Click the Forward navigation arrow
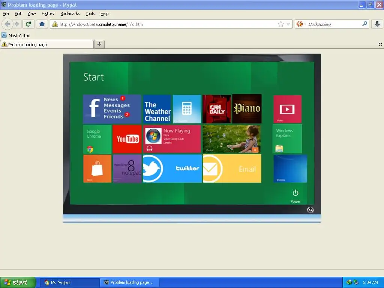The image size is (384, 288). coord(16,24)
